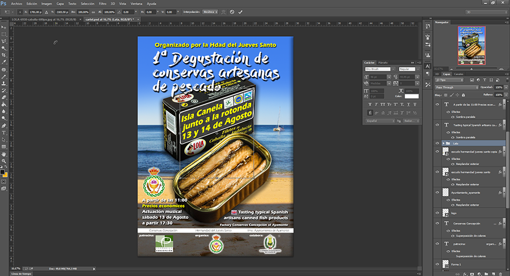Open the Bicúbica interpolation dropdown
Image resolution: width=510 pixels, height=276 pixels.
(x=210, y=12)
